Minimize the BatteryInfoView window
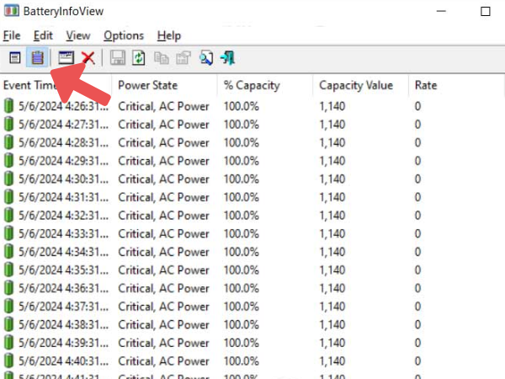505x379 pixels. point(441,11)
